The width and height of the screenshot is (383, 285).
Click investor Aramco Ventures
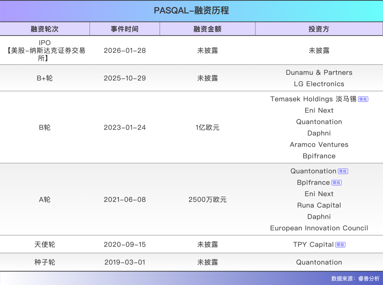coord(319,145)
